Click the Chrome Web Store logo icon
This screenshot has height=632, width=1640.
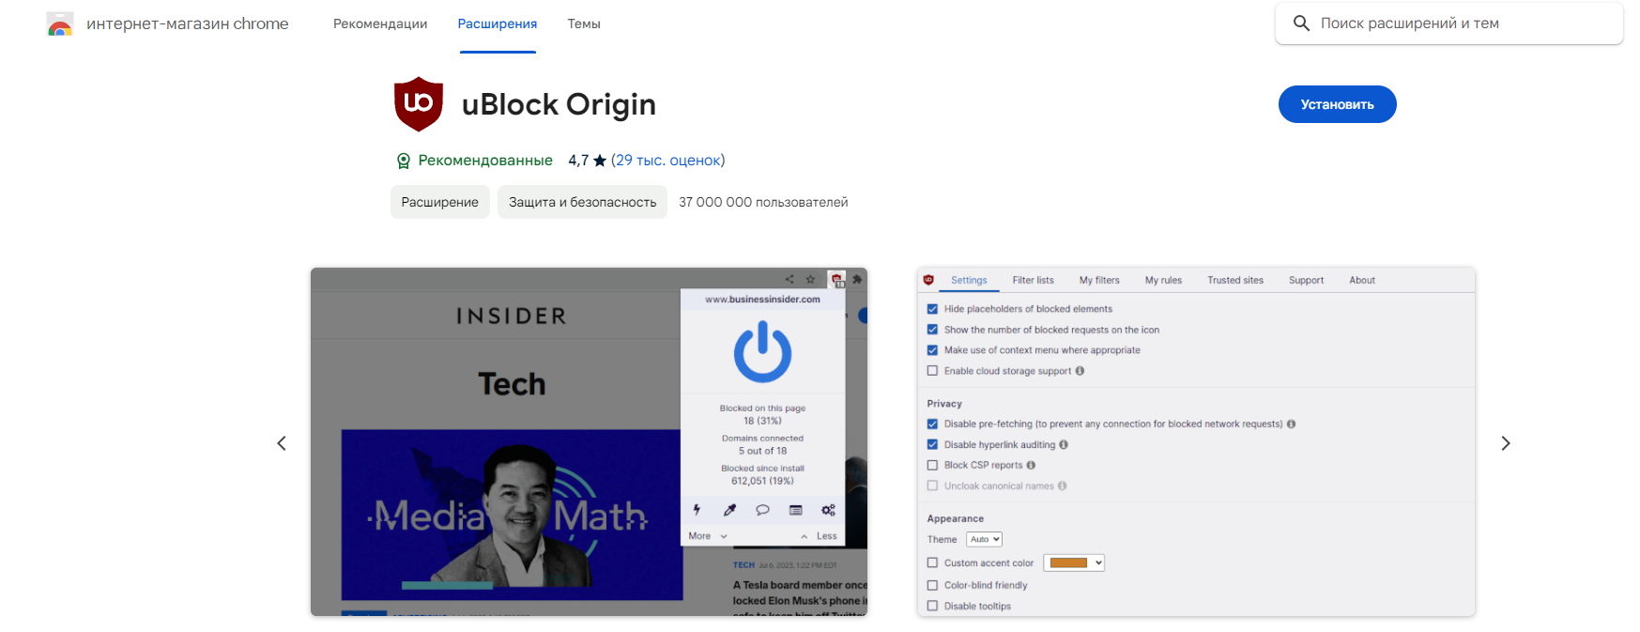click(x=60, y=24)
